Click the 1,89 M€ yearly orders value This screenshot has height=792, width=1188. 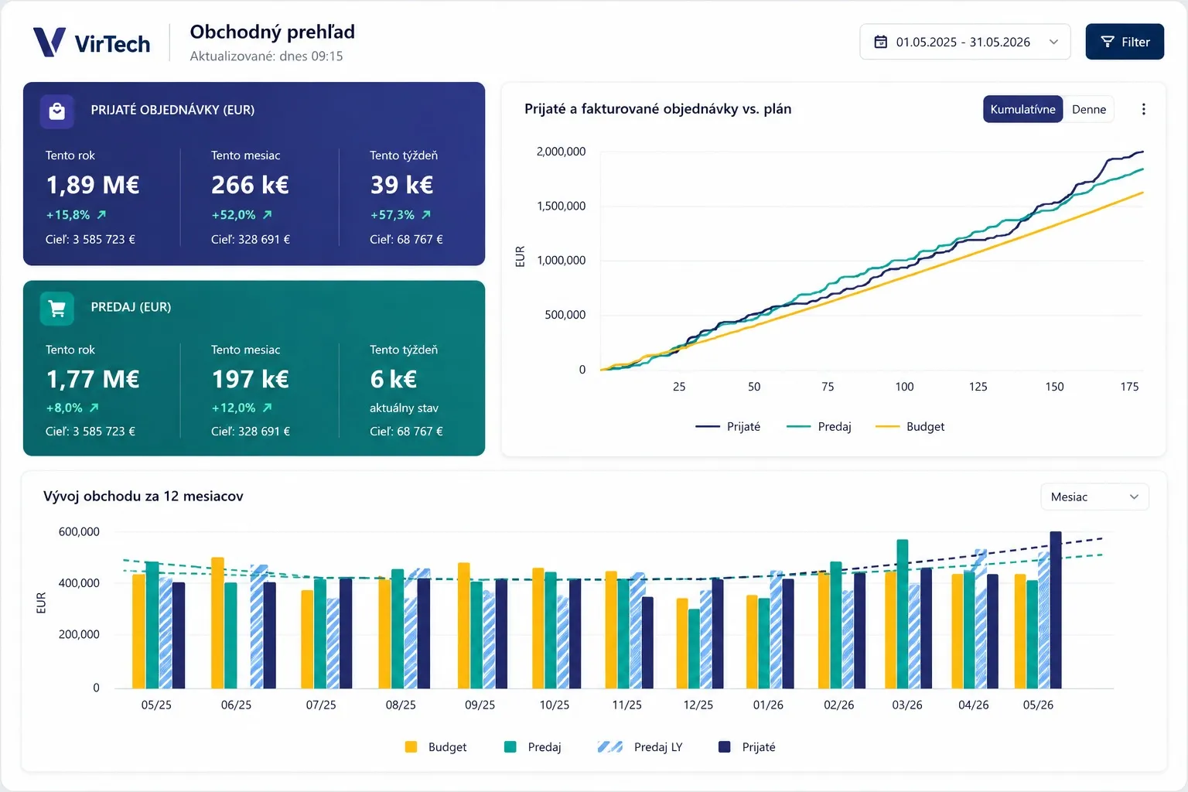pos(93,185)
